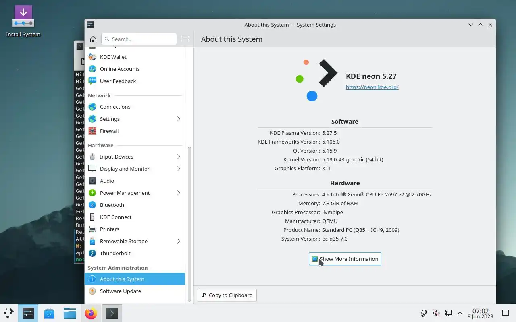Expand the Power Management submenu arrow
This screenshot has width=516, height=322.
178,193
